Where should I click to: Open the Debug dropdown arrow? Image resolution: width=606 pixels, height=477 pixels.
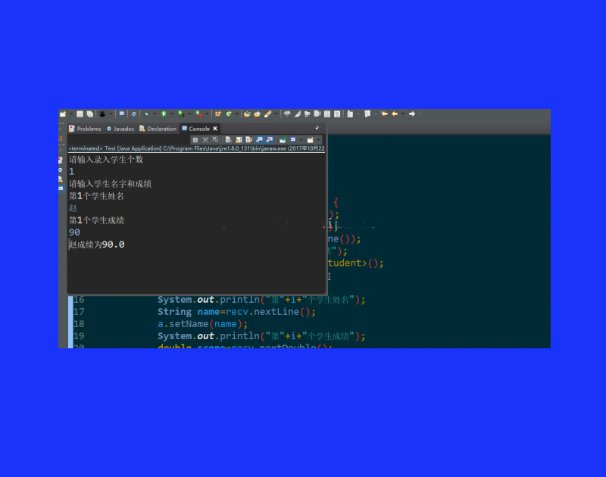click(155, 114)
